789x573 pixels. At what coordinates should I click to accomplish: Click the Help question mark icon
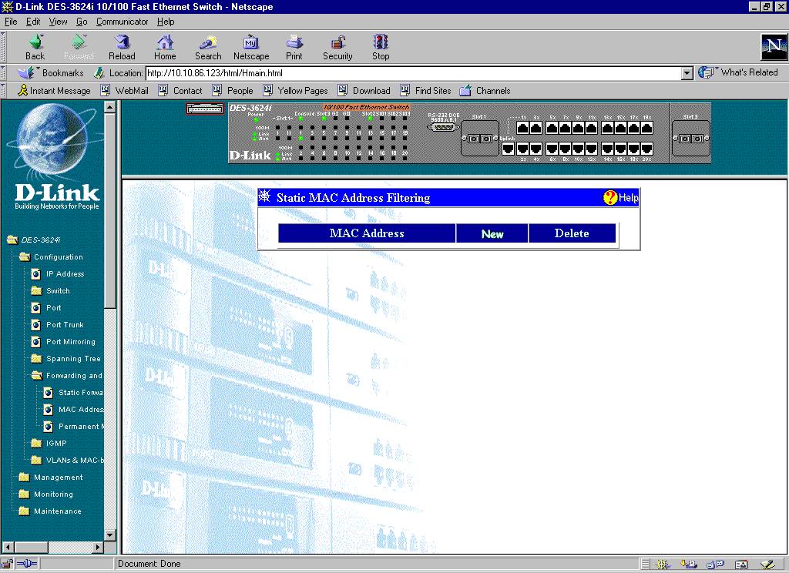(x=610, y=198)
